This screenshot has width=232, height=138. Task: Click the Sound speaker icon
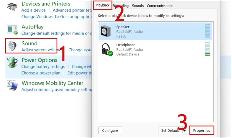(12, 46)
